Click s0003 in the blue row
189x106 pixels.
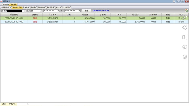pyautogui.click(x=153, y=22)
